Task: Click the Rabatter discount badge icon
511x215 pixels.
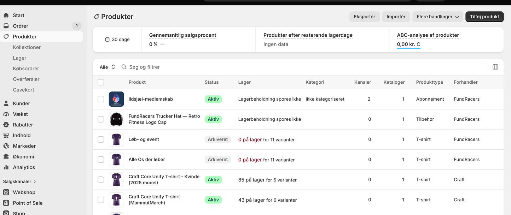Action: (x=6, y=125)
